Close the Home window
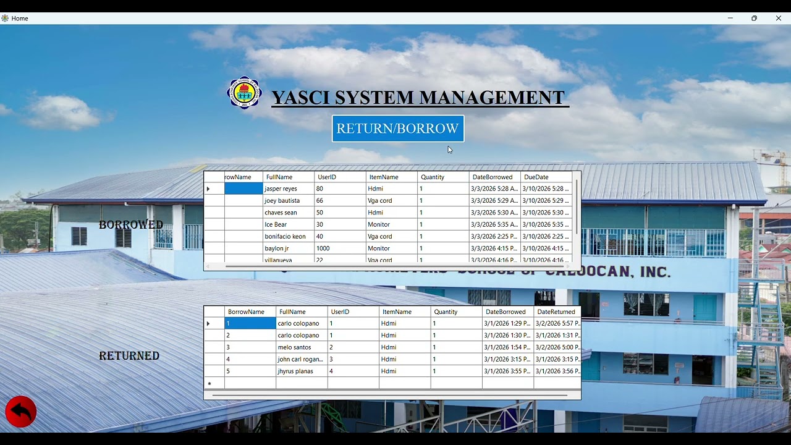The width and height of the screenshot is (791, 445). pyautogui.click(x=778, y=19)
